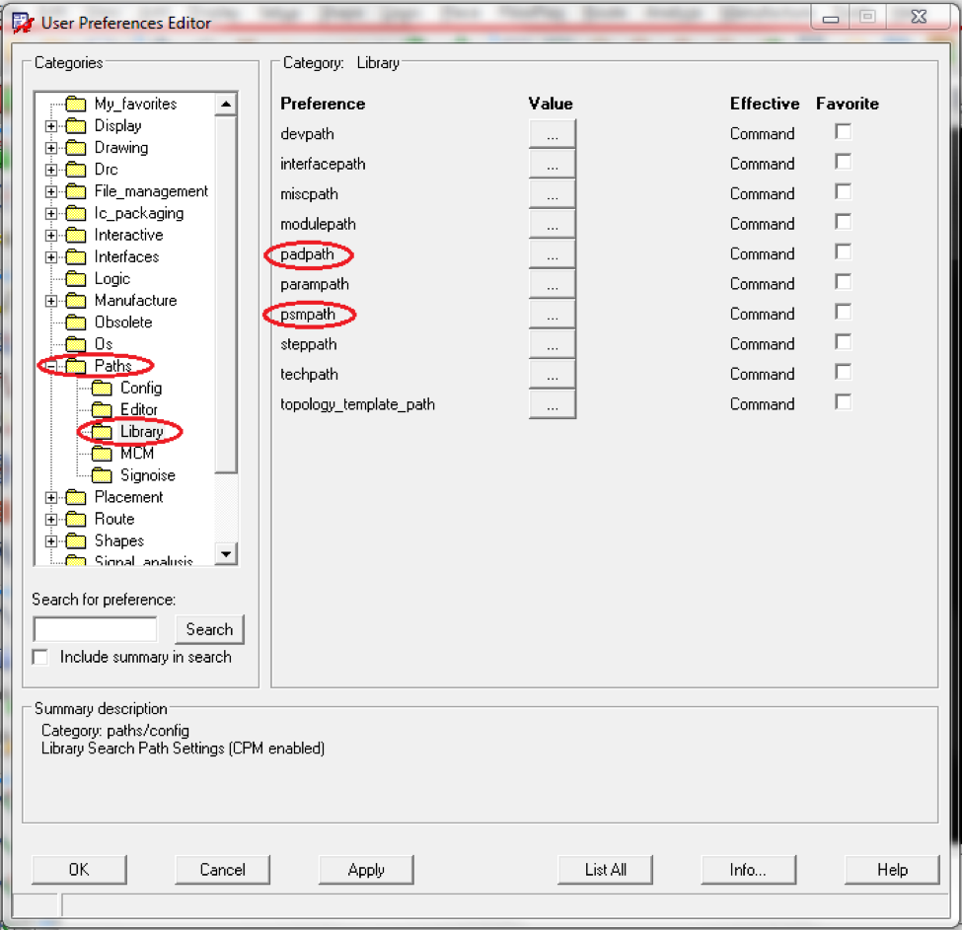Collapse the Paths category
Screen dimensions: 962x930
pos(50,365)
